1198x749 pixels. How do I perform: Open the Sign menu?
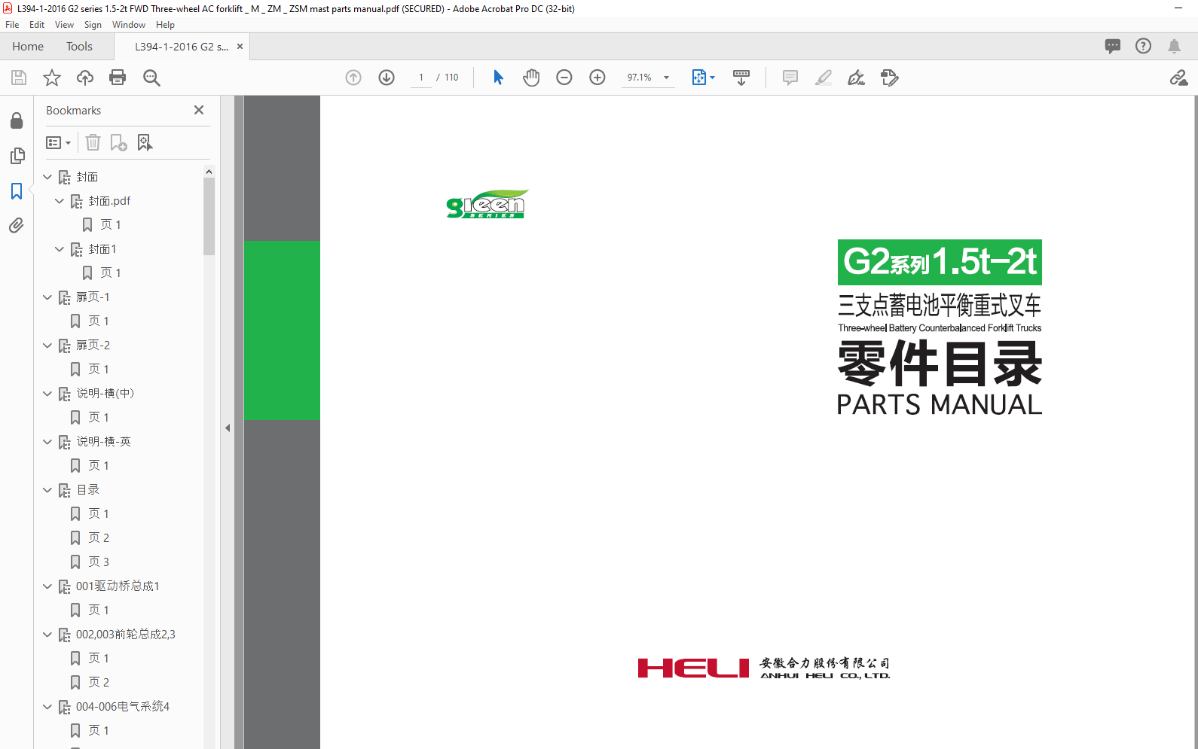(93, 25)
